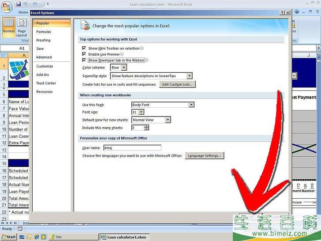Open the Add-Ins options category
Screen dimensions: 321x241
(52, 75)
